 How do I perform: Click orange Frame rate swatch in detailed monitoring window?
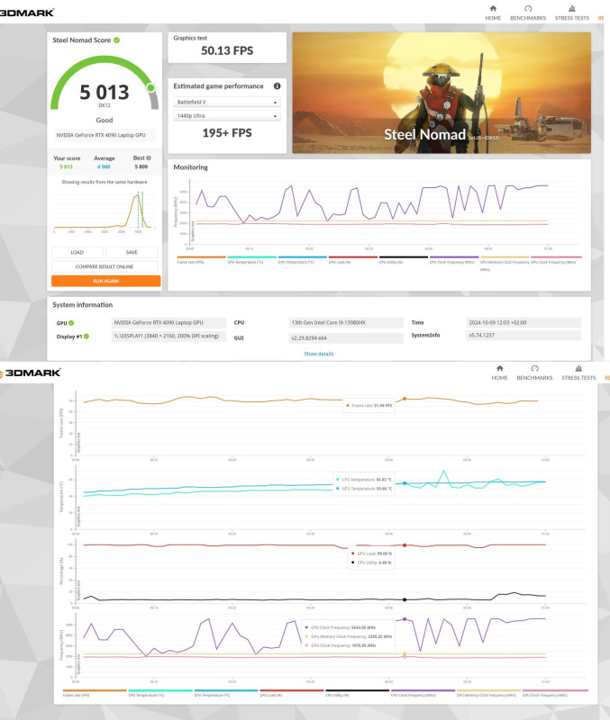tap(95, 690)
